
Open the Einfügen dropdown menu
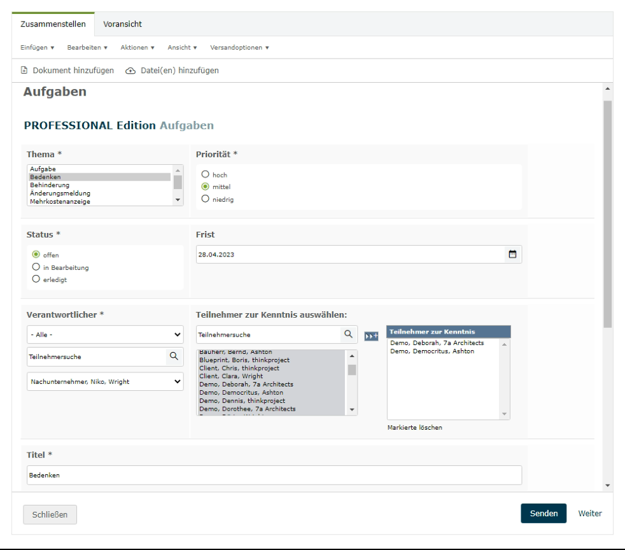click(x=37, y=48)
